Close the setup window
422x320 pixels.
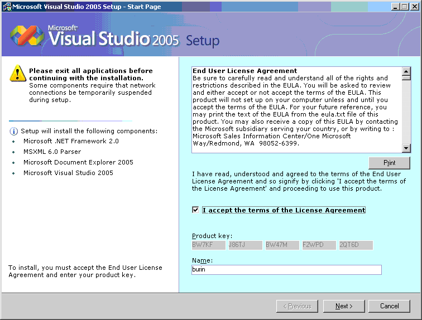(414, 7)
